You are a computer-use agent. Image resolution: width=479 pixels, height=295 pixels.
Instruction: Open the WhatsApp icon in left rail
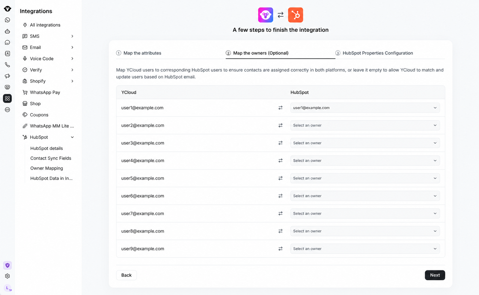pos(7,20)
